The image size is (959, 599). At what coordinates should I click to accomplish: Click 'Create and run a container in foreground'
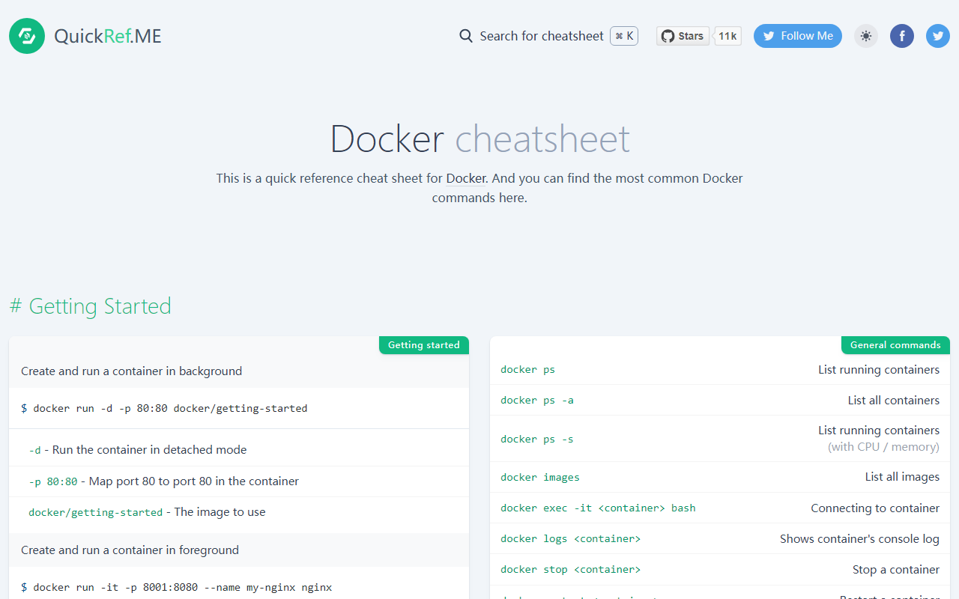click(x=130, y=550)
